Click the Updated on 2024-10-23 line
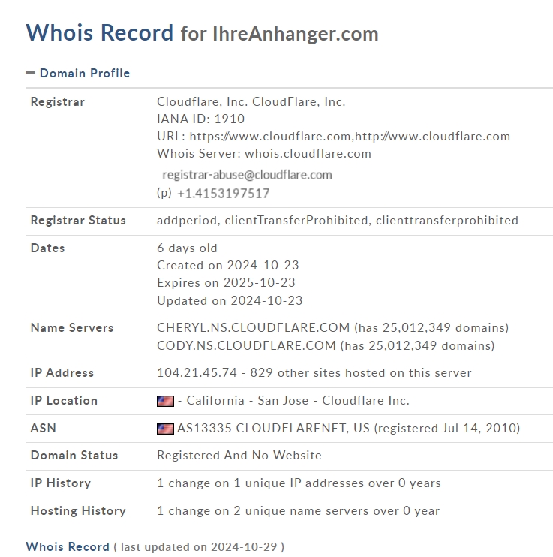The width and height of the screenshot is (553, 557). [x=230, y=301]
